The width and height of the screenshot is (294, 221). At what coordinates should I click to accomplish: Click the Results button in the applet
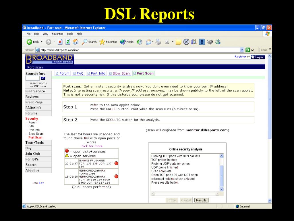click(x=201, y=200)
